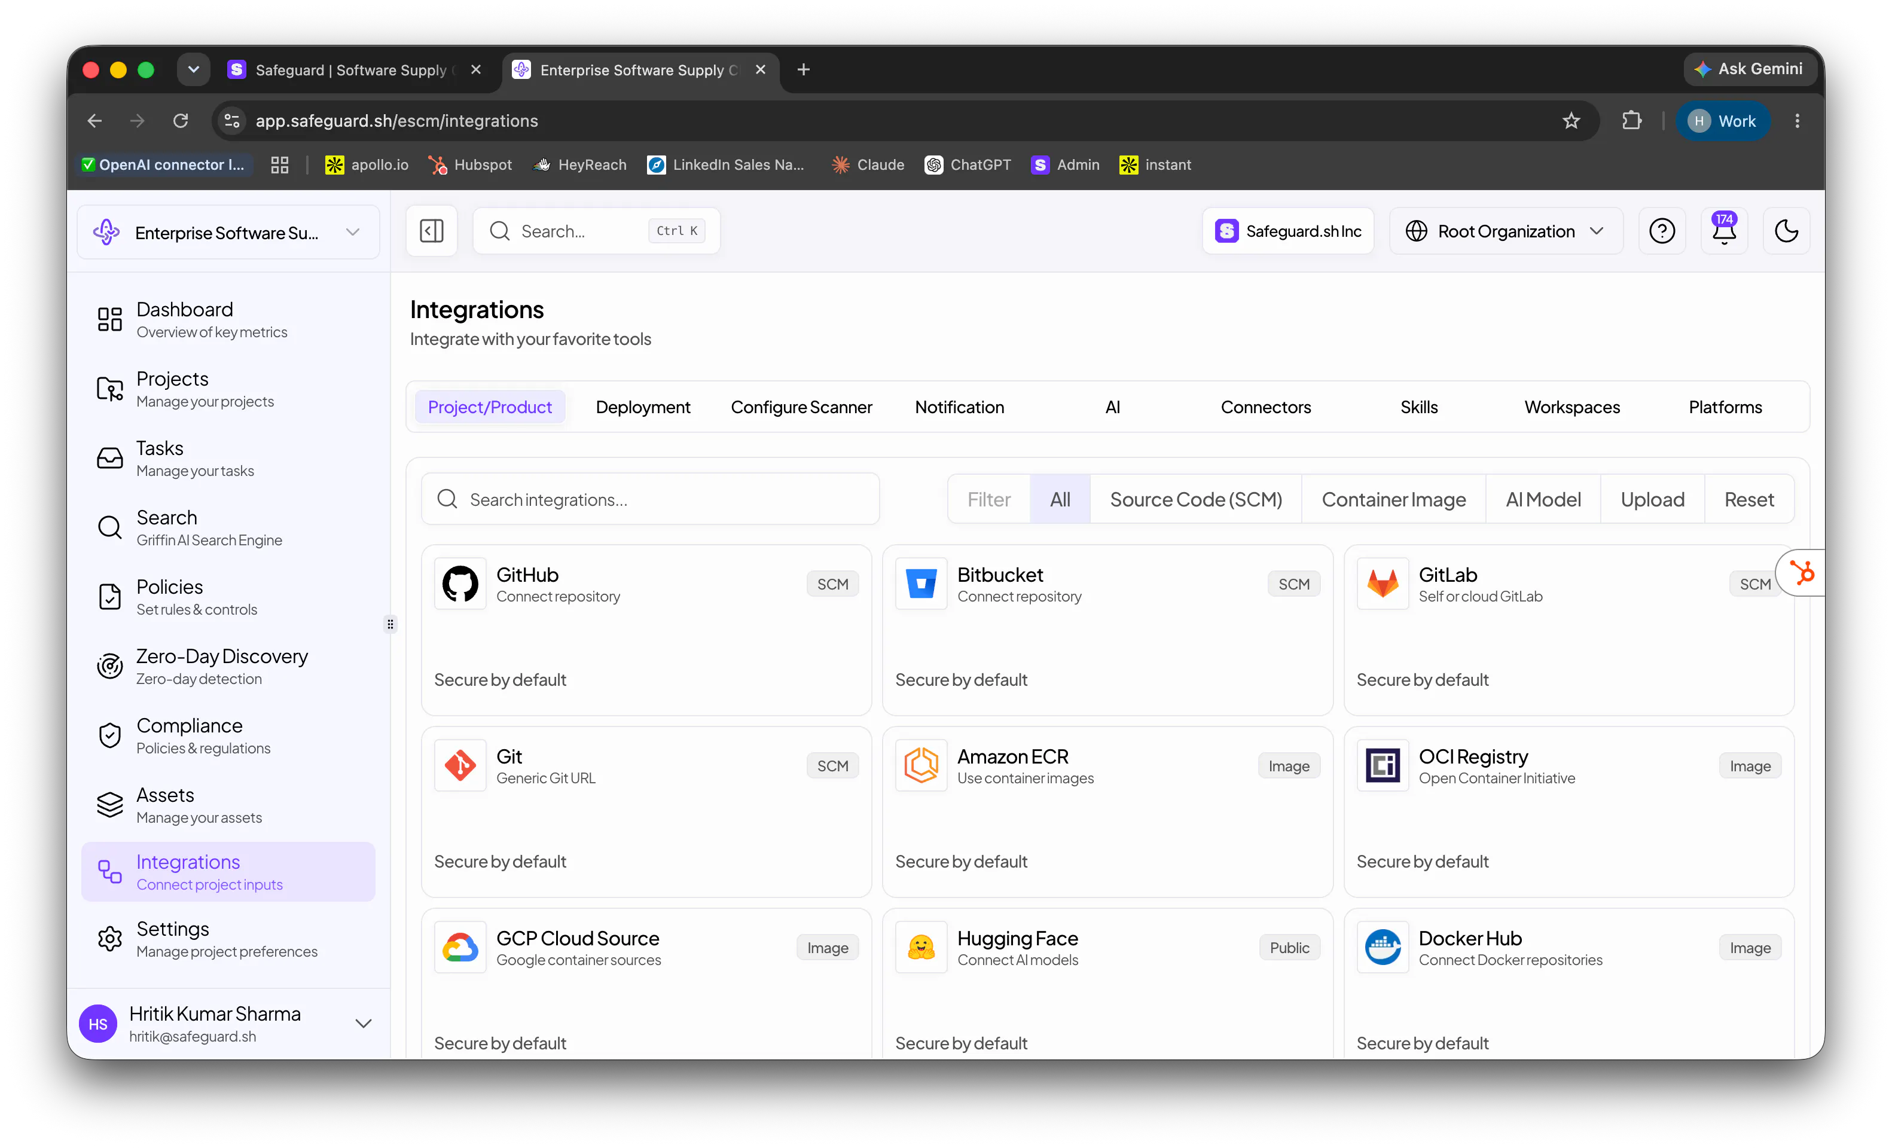The width and height of the screenshot is (1892, 1148).
Task: Select the Project/Product tab
Action: point(490,407)
